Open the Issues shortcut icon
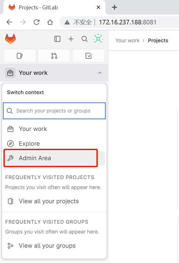 (20, 56)
